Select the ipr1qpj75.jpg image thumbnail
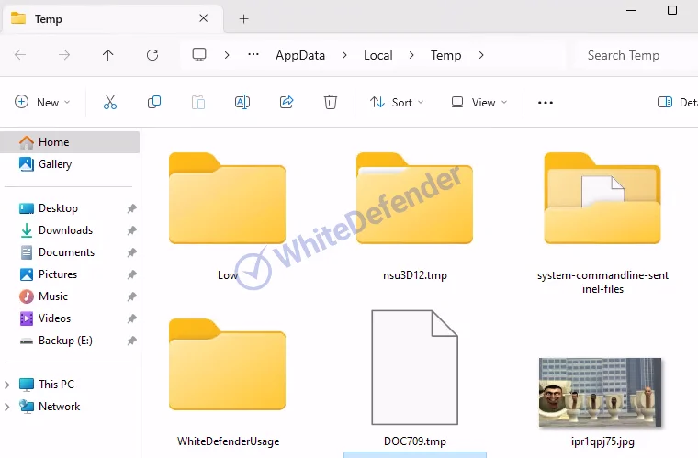698x458 pixels. tap(600, 393)
